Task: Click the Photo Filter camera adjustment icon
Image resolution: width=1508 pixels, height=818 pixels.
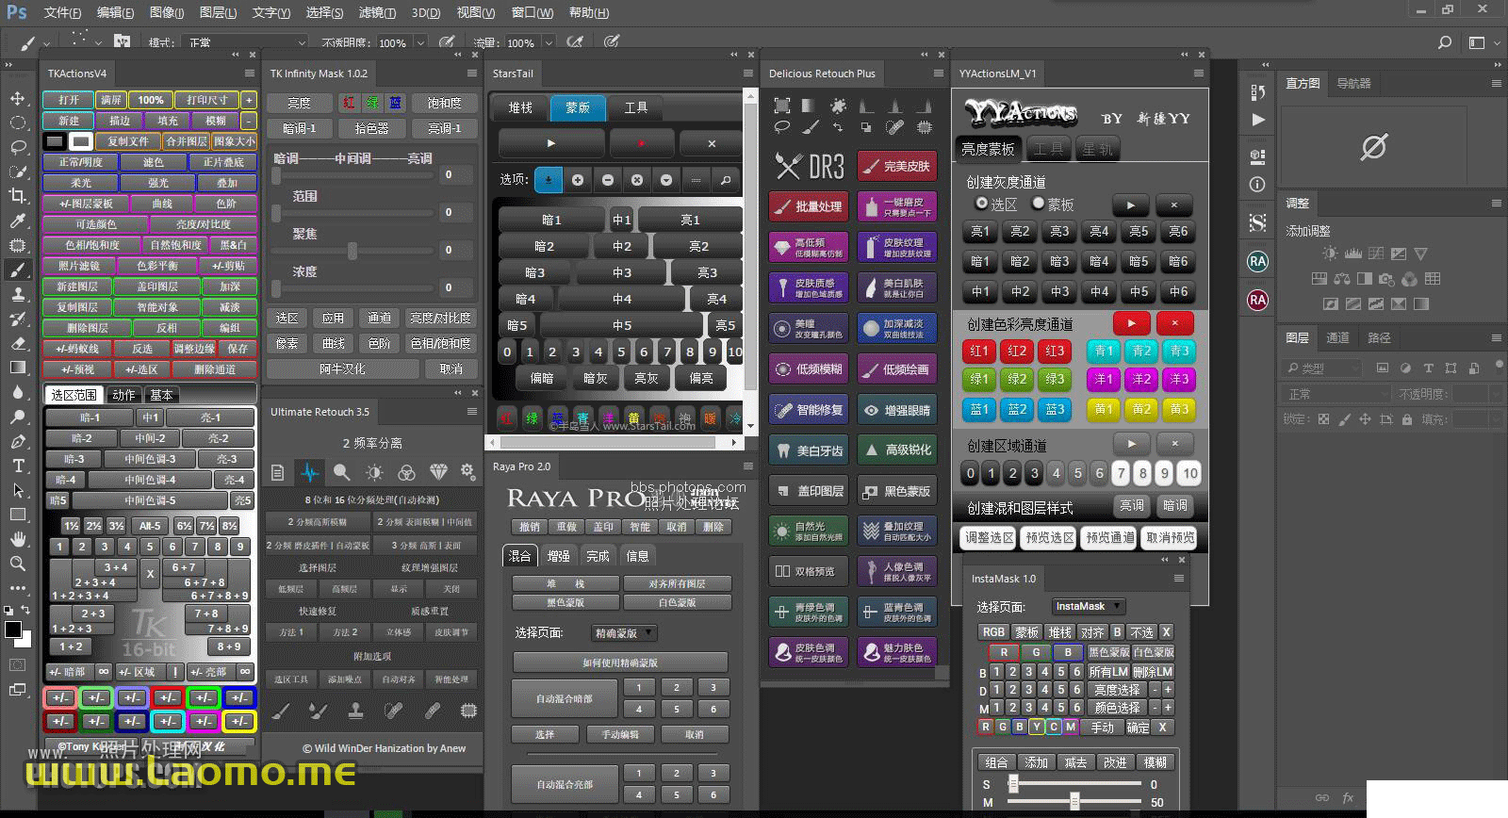Action: (x=1386, y=279)
